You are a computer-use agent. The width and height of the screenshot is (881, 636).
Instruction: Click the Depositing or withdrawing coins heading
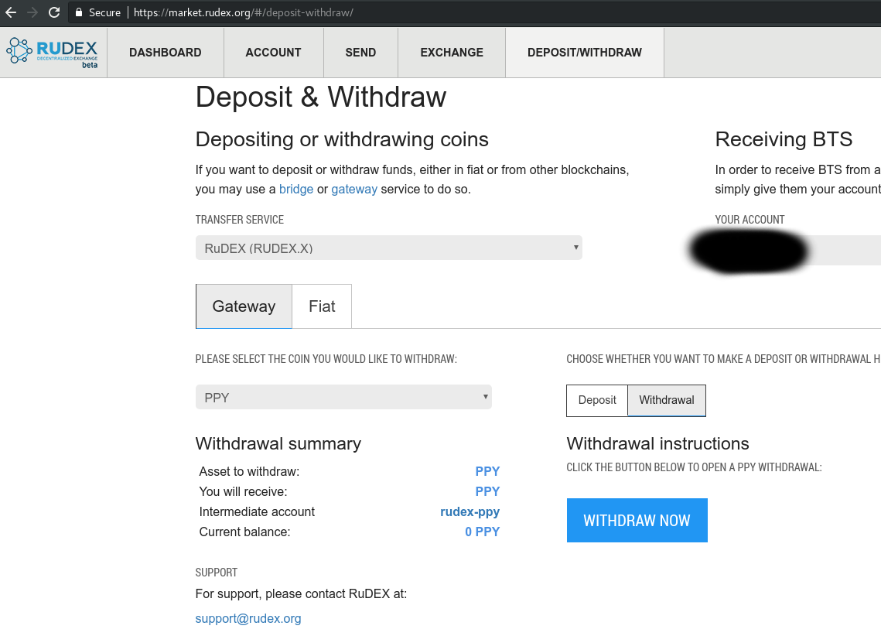(x=342, y=139)
